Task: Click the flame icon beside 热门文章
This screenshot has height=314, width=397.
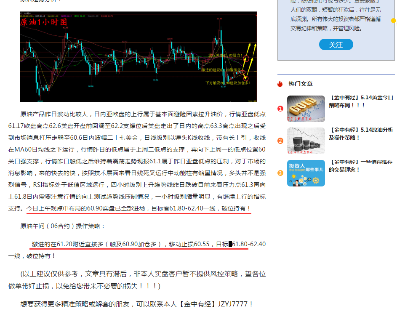Action: click(280, 84)
